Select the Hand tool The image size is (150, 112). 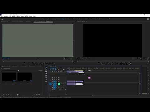coord(46,80)
